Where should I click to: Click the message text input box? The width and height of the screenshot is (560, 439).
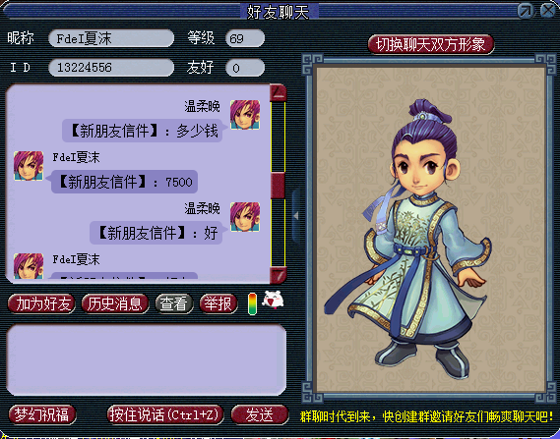[x=146, y=359]
